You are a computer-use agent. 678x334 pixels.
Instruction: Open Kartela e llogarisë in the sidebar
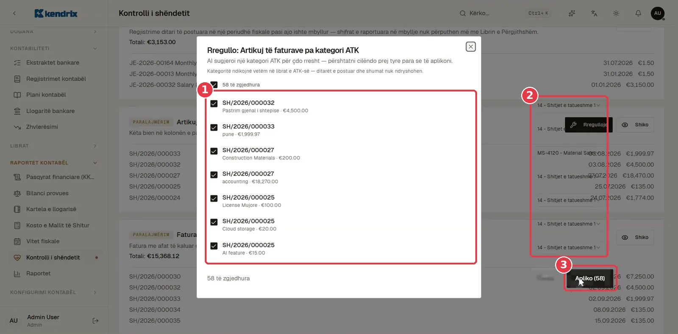55,209
